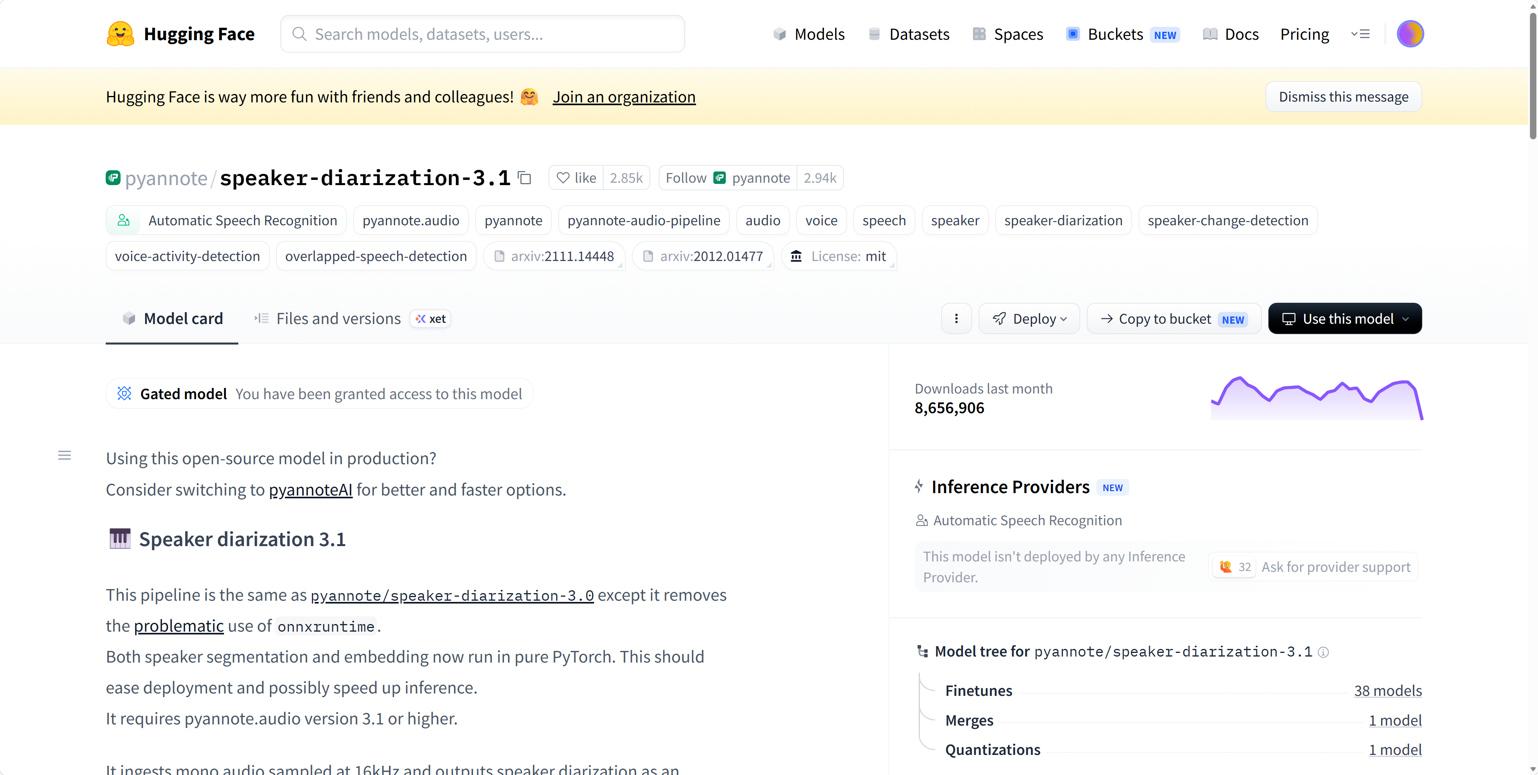The image size is (1538, 775).
Task: Like the model with heart button
Action: [577, 178]
